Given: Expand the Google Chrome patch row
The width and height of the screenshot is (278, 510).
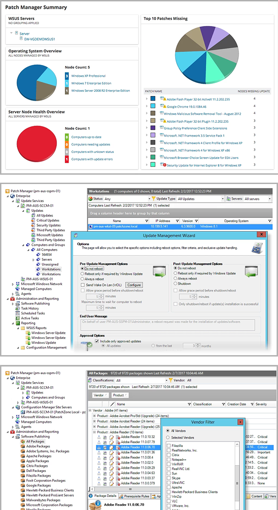Looking at the screenshot, I should pos(147,106).
